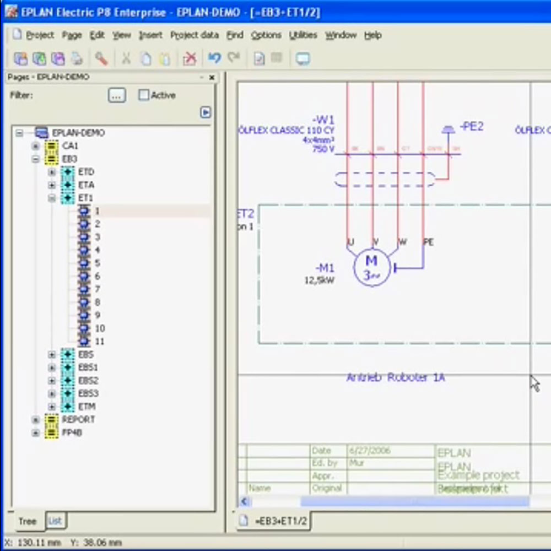Expand the EBS1 tree node
The height and width of the screenshot is (551, 551).
(x=52, y=368)
